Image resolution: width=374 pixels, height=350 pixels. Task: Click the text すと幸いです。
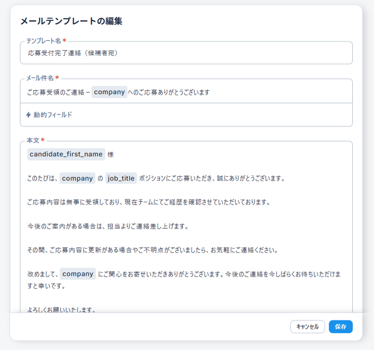pos(46,286)
